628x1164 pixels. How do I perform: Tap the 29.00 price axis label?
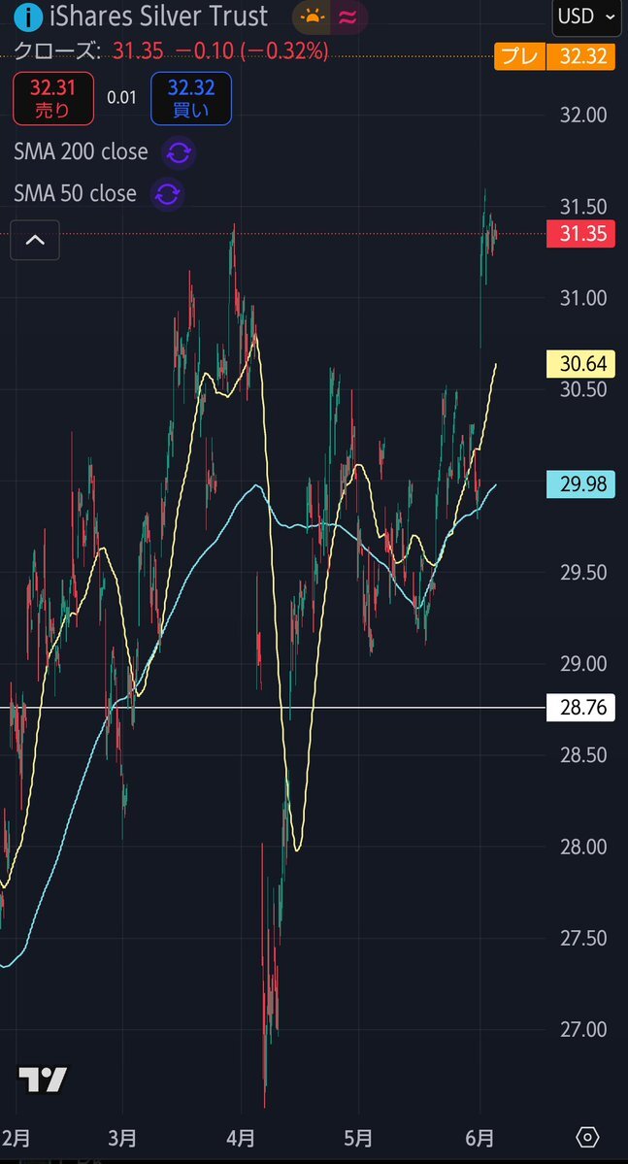point(582,664)
